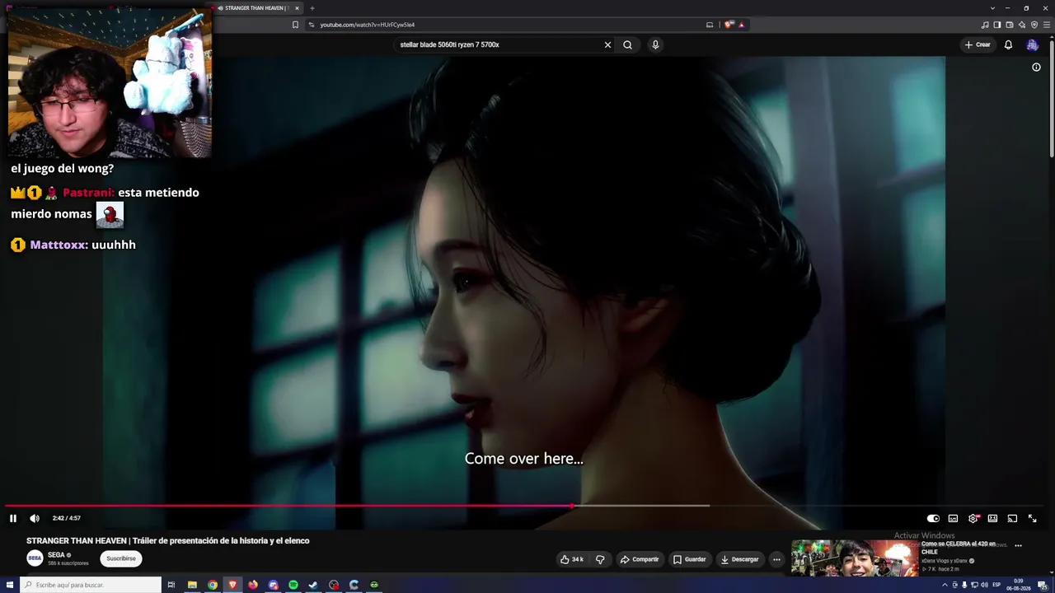Enter fullscreen video mode
The image size is (1055, 593).
[1032, 518]
